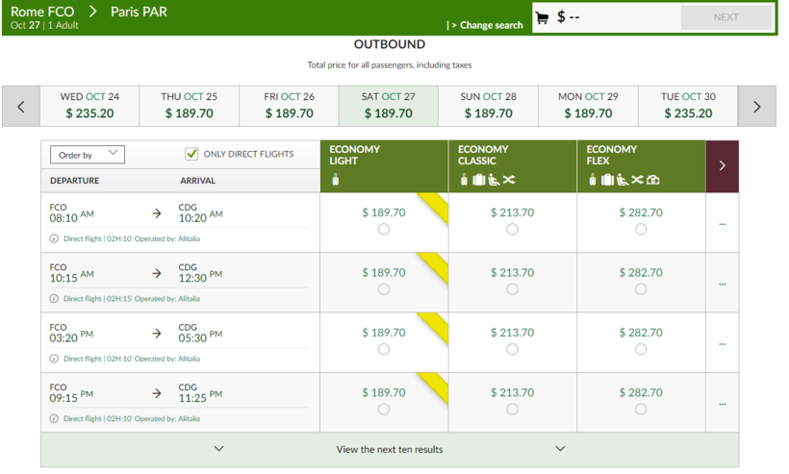Open three-dot options for 03:20 PM flight
The width and height of the screenshot is (789, 474).
tap(722, 343)
